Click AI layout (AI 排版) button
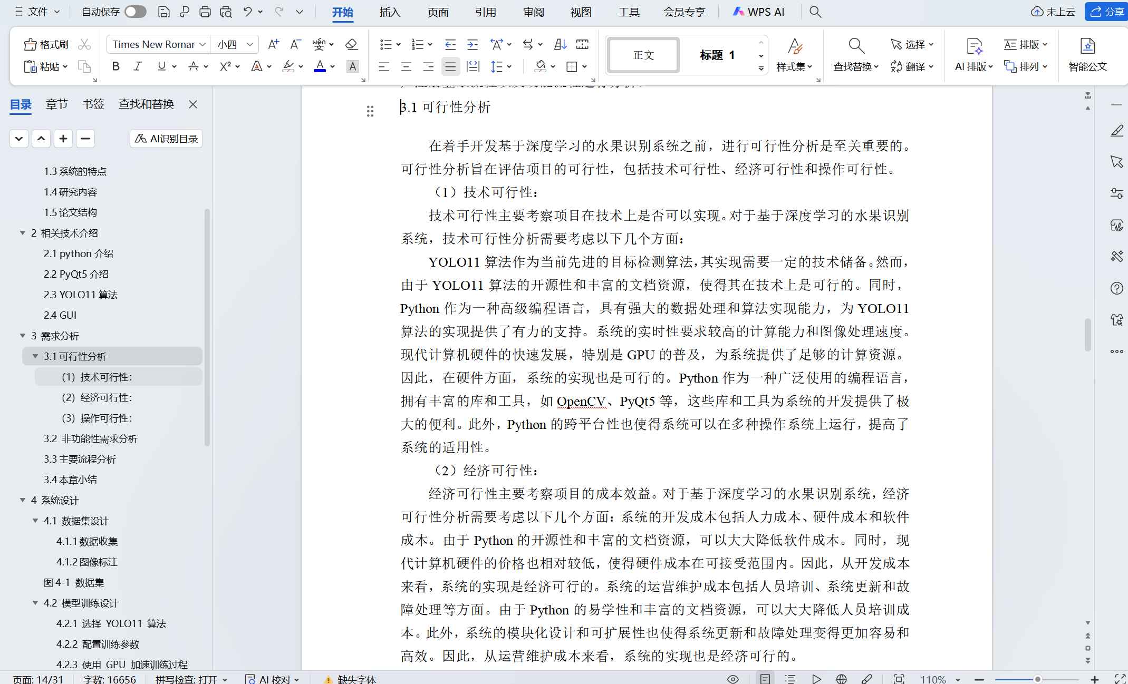The height and width of the screenshot is (684, 1128). point(974,55)
